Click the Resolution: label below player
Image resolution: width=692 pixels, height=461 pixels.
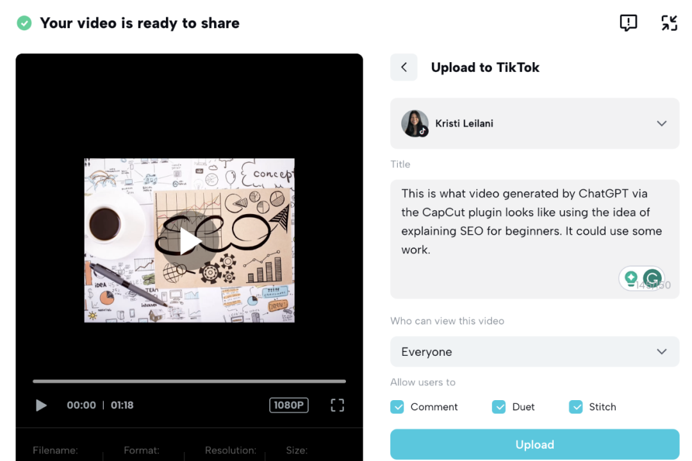click(x=231, y=450)
